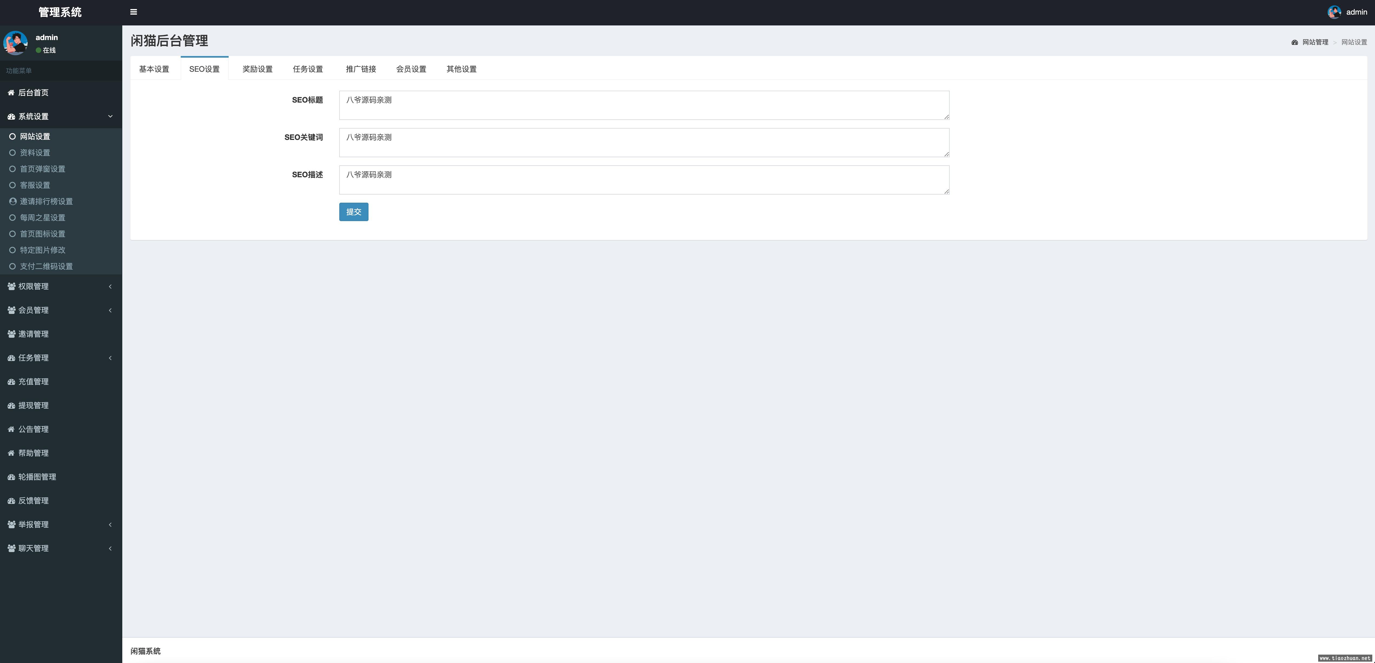Select the circle marker for 客服设置
Image resolution: width=1375 pixels, height=663 pixels.
click(12, 185)
